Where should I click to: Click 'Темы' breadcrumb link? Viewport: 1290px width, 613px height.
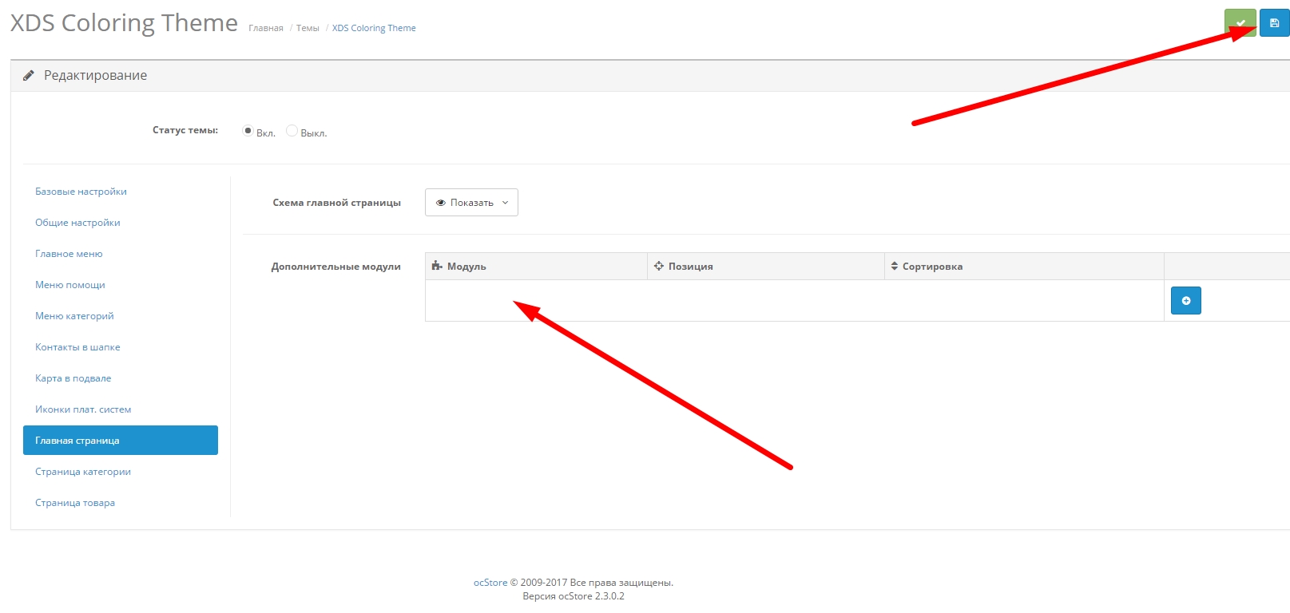coord(308,28)
